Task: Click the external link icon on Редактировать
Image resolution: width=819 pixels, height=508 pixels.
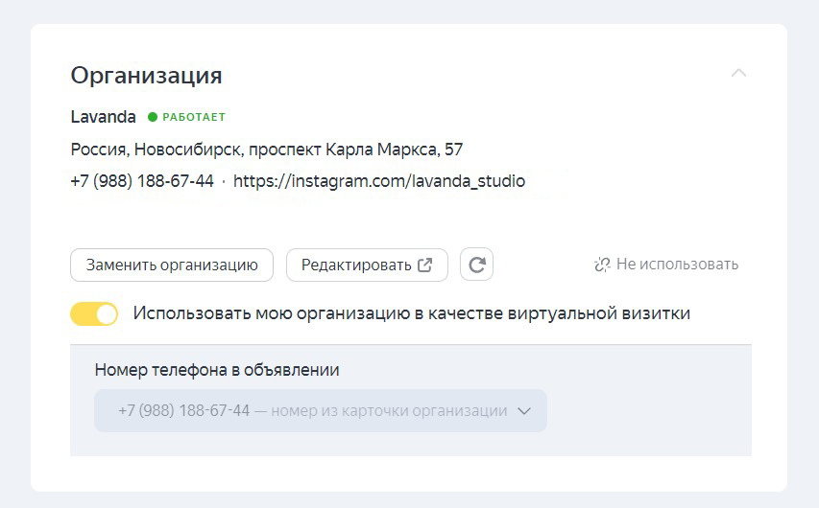Action: coord(425,265)
